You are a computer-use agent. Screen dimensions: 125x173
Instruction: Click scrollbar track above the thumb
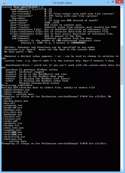pyautogui.click(x=122, y=27)
